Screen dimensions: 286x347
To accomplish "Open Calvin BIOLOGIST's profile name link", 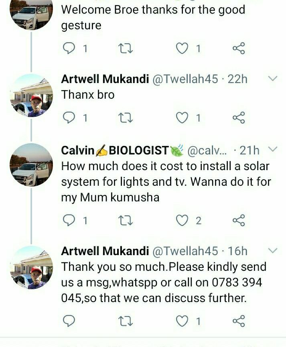I will tap(115, 150).
